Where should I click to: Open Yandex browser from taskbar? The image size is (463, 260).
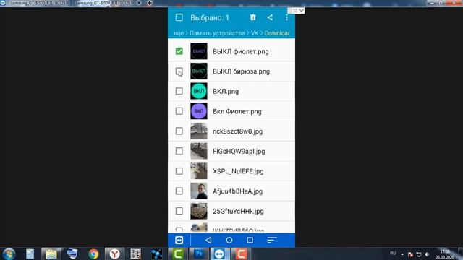point(114,253)
